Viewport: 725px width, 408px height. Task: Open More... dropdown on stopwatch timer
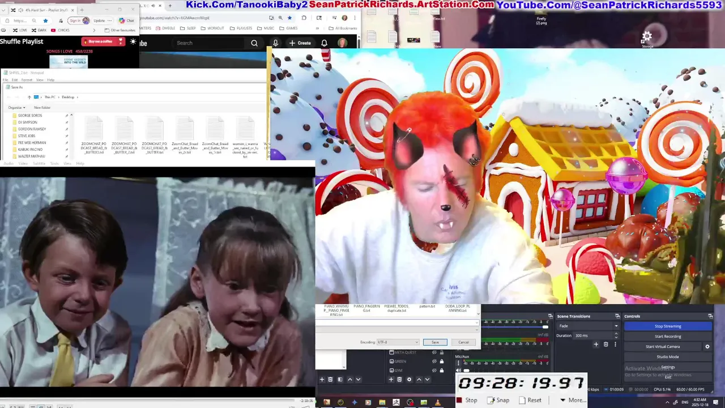[x=573, y=400]
